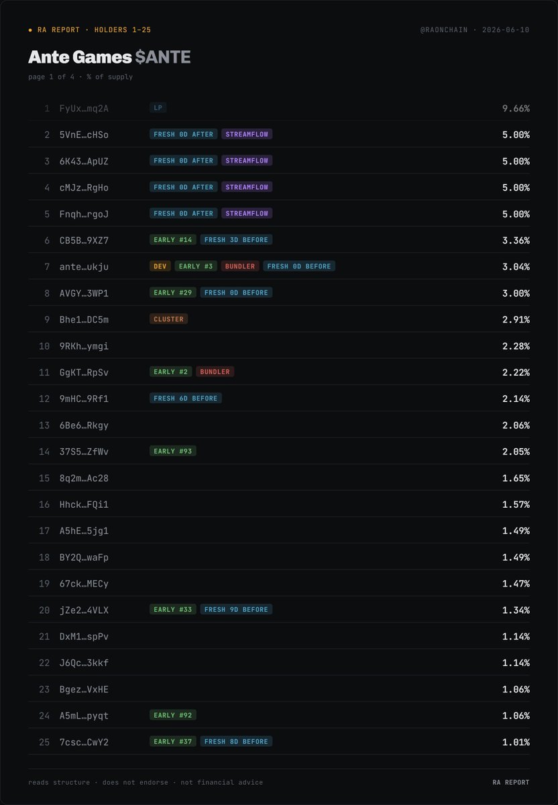Click the @RAONCHAIN handle in header
The width and height of the screenshot is (558, 805).
pyautogui.click(x=443, y=30)
